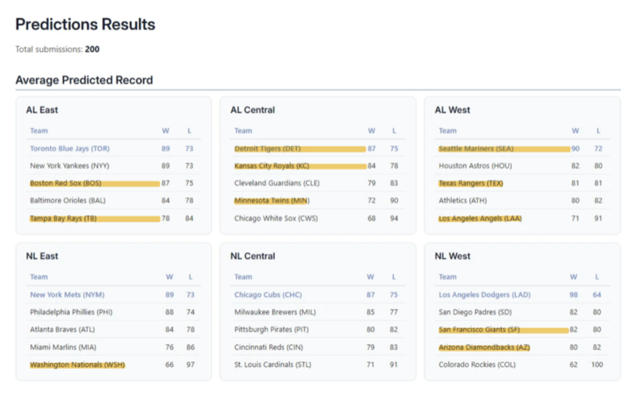Open the Los Angeles Dodgers link

click(x=483, y=294)
